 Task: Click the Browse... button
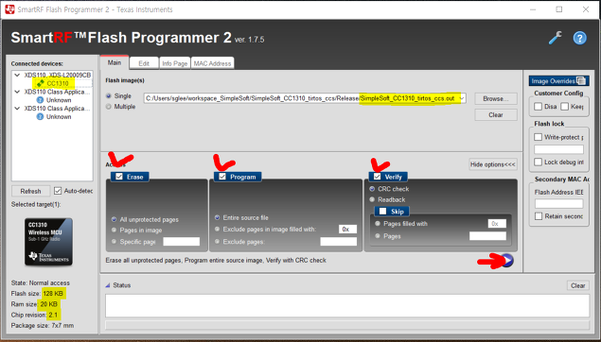tap(496, 98)
